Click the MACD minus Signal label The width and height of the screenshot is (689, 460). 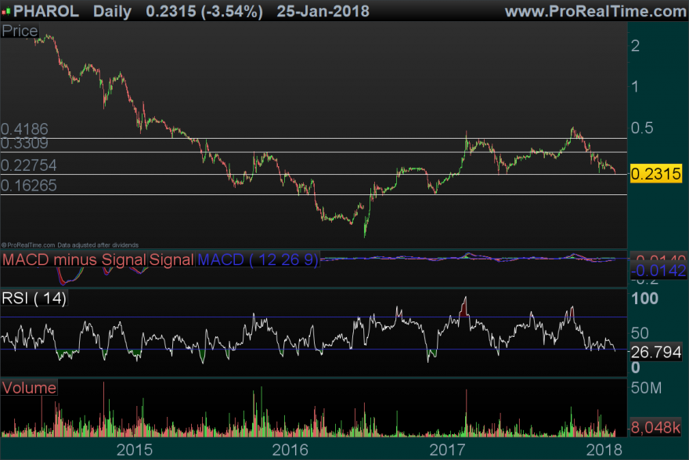[x=74, y=259]
